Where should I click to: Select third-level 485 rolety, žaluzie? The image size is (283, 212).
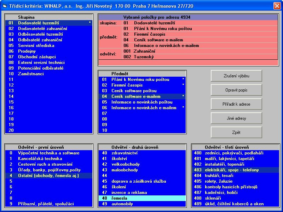pos(236,181)
